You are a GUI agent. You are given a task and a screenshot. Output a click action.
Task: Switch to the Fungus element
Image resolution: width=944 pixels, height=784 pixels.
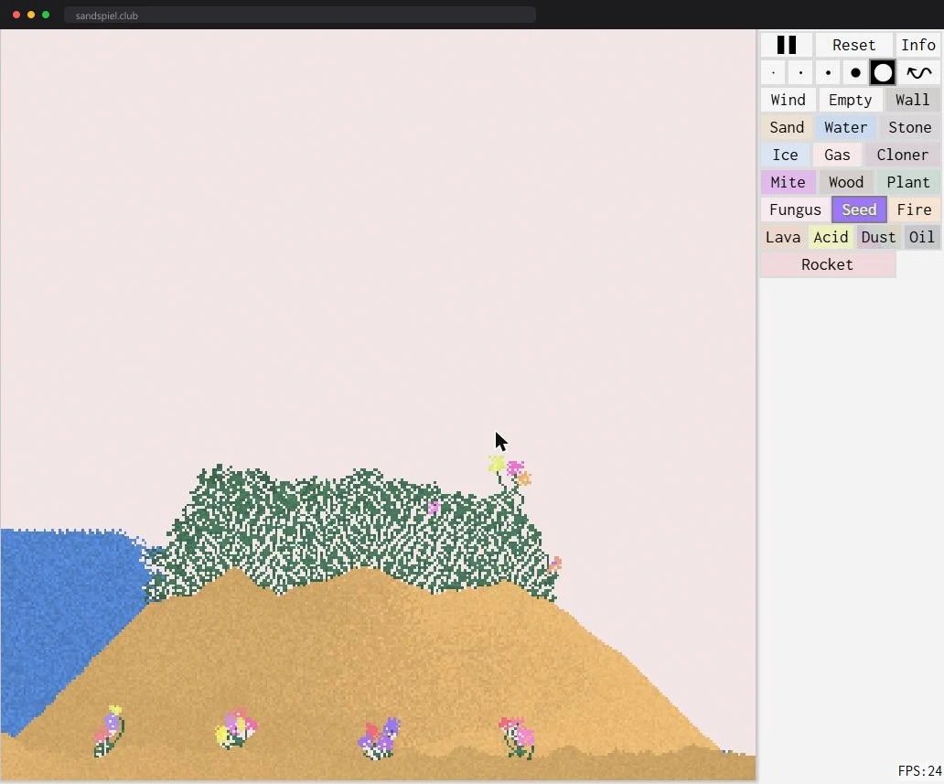pyautogui.click(x=795, y=209)
